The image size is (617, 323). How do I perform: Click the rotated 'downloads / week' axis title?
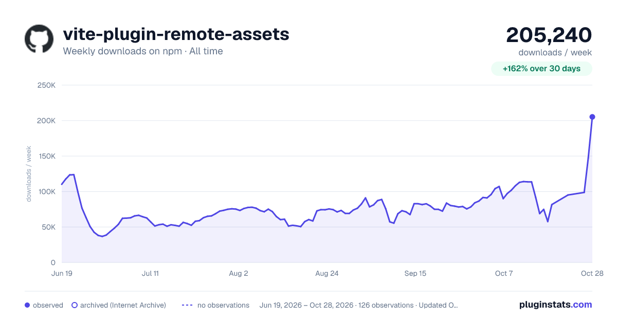(x=29, y=174)
